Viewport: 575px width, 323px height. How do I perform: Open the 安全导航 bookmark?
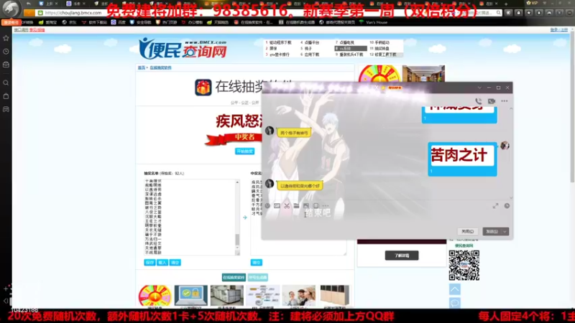pos(140,22)
